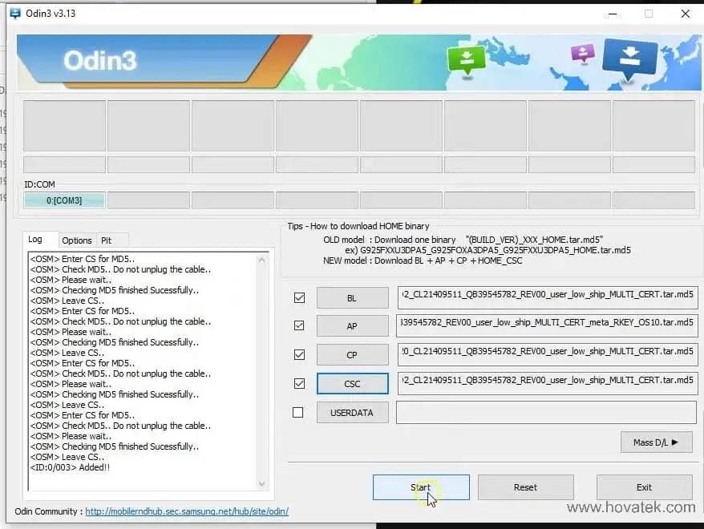Click the Mass D/L button
The image size is (704, 529).
click(656, 442)
